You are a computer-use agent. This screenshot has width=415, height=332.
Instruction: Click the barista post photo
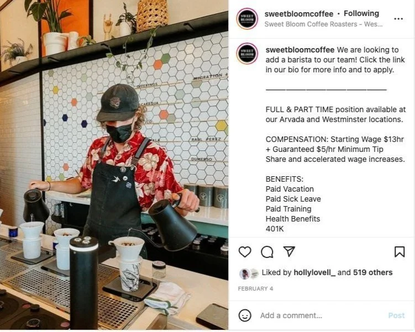point(114,165)
